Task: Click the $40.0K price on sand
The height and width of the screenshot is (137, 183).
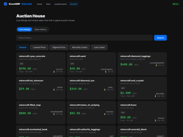Action: click(75, 69)
